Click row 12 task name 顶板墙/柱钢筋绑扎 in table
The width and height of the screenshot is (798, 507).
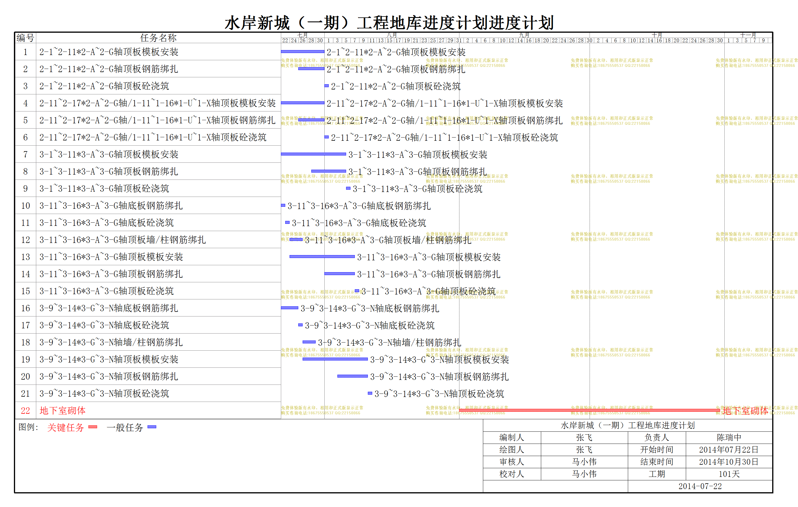click(123, 239)
